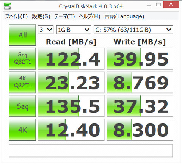Minimize the CrystalDiskMark window
Image resolution: width=182 pixels, height=164 pixels.
pyautogui.click(x=149, y=5)
